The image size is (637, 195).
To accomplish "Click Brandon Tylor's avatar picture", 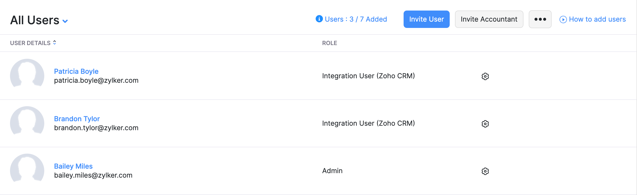I will (27, 120).
